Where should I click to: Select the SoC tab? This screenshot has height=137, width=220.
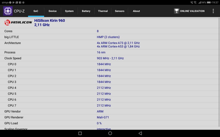36,11
